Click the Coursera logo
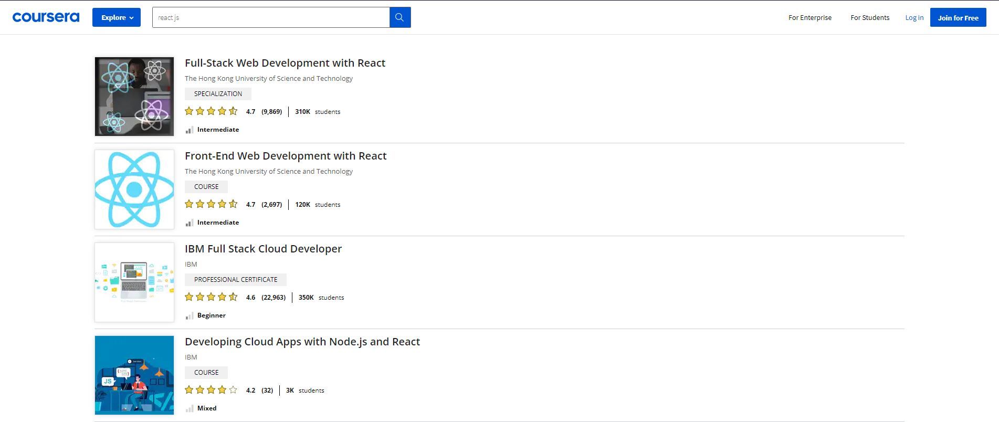 click(46, 17)
